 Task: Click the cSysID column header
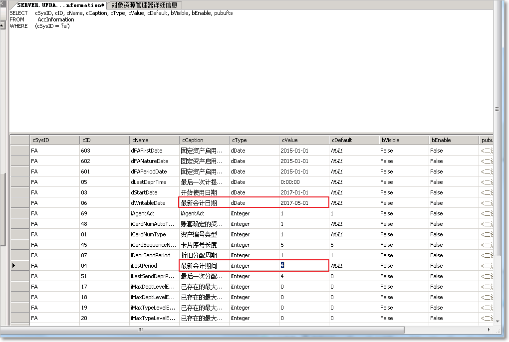(54, 140)
